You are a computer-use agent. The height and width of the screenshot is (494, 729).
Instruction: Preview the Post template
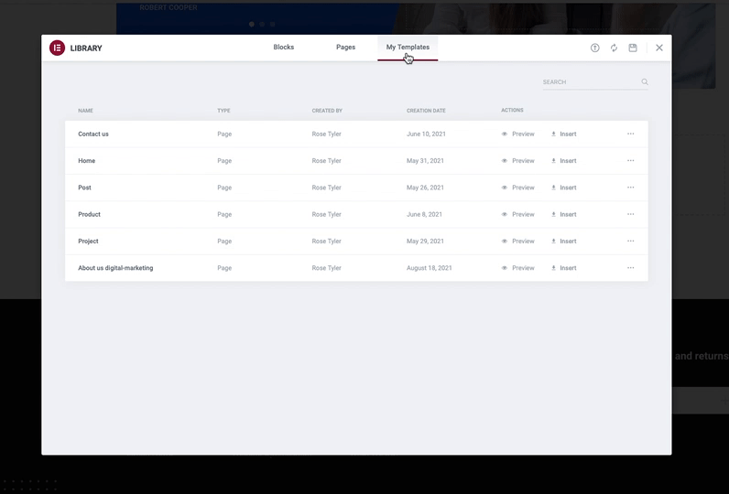pyautogui.click(x=518, y=188)
